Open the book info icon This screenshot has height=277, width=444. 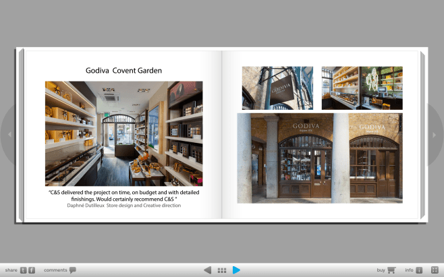[419, 270]
